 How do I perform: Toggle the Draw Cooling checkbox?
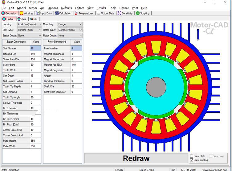coord(192,160)
